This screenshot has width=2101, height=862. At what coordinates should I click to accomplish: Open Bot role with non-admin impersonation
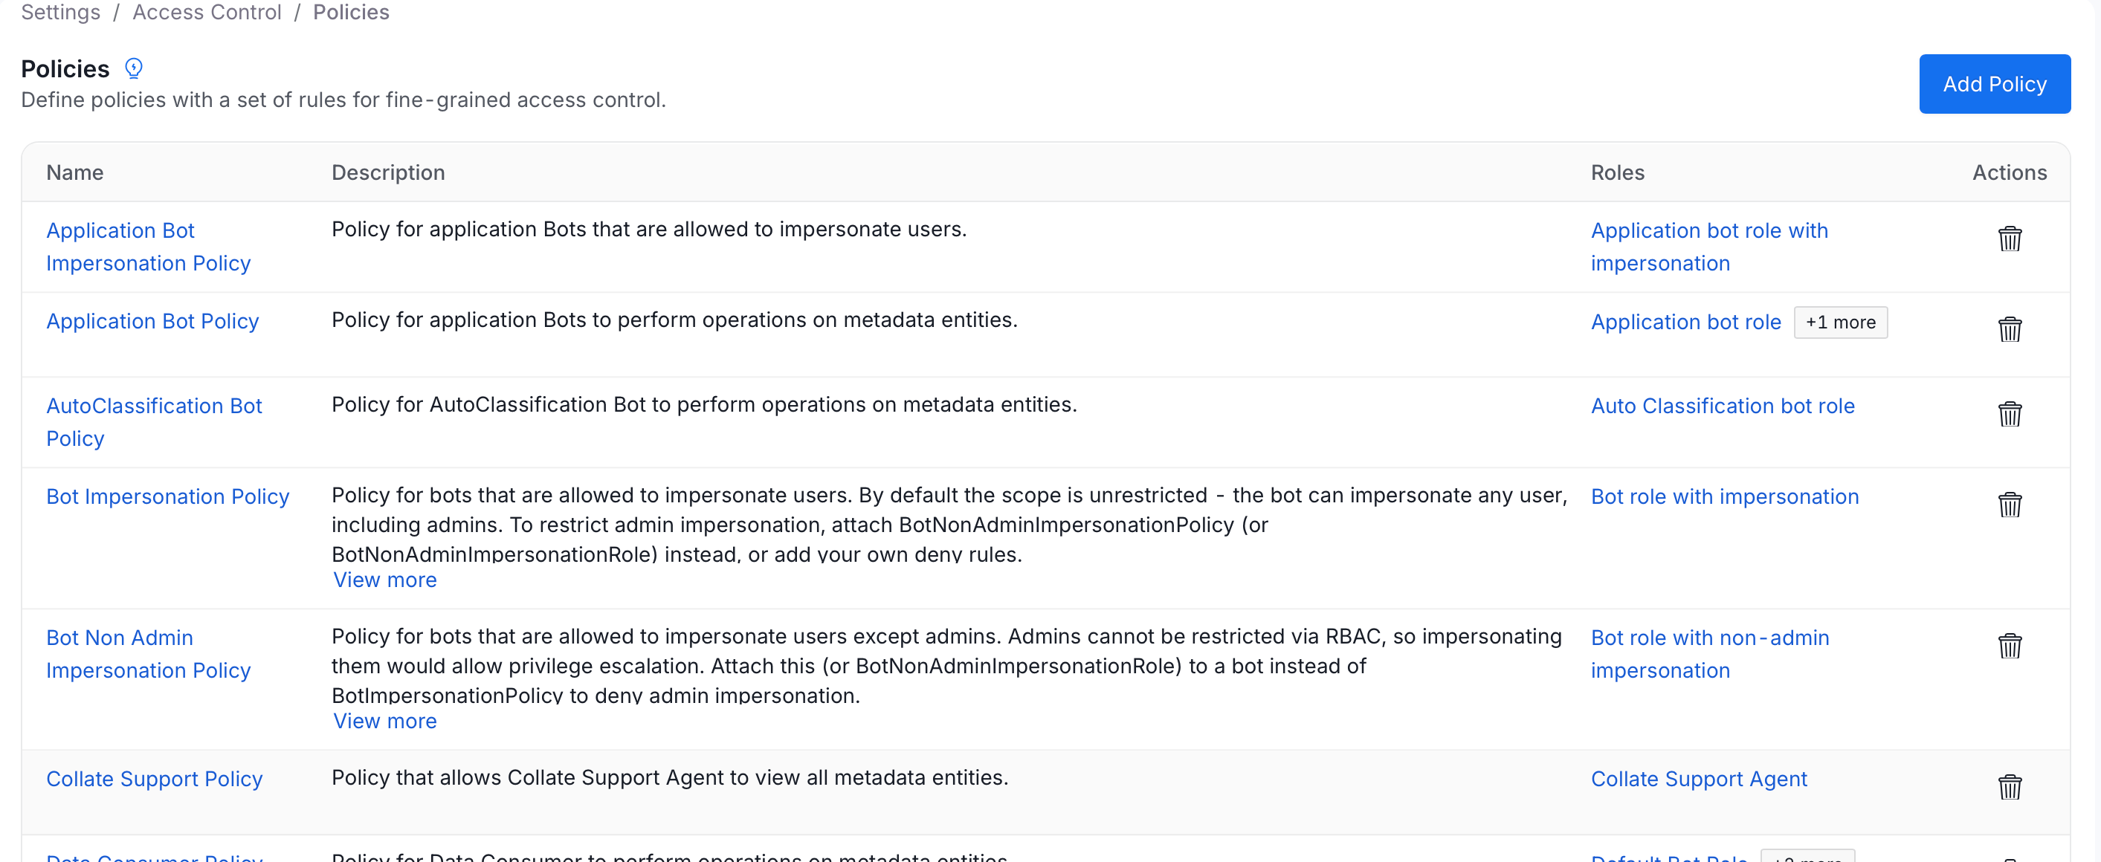point(1709,654)
